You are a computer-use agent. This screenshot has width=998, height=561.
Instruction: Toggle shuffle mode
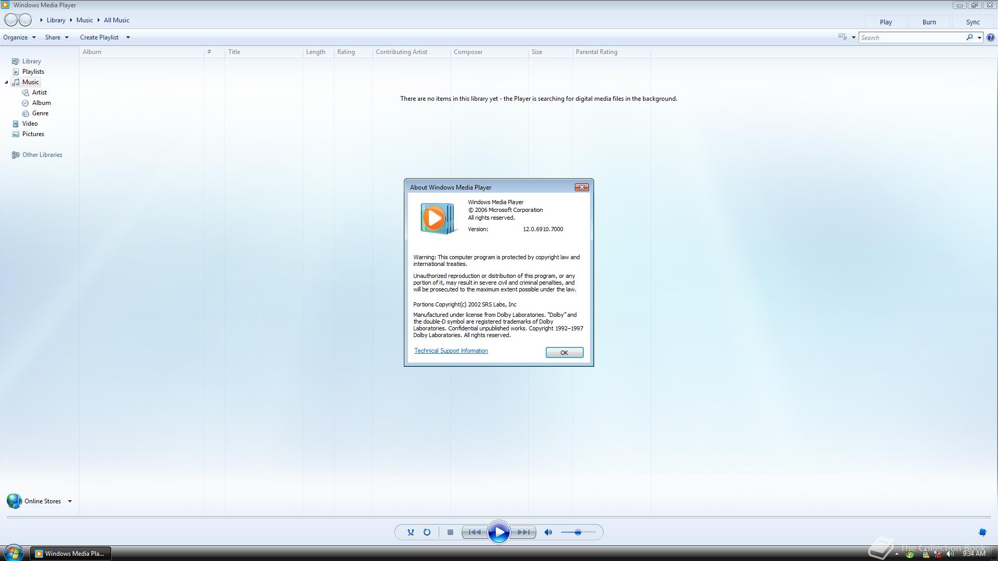[411, 532]
